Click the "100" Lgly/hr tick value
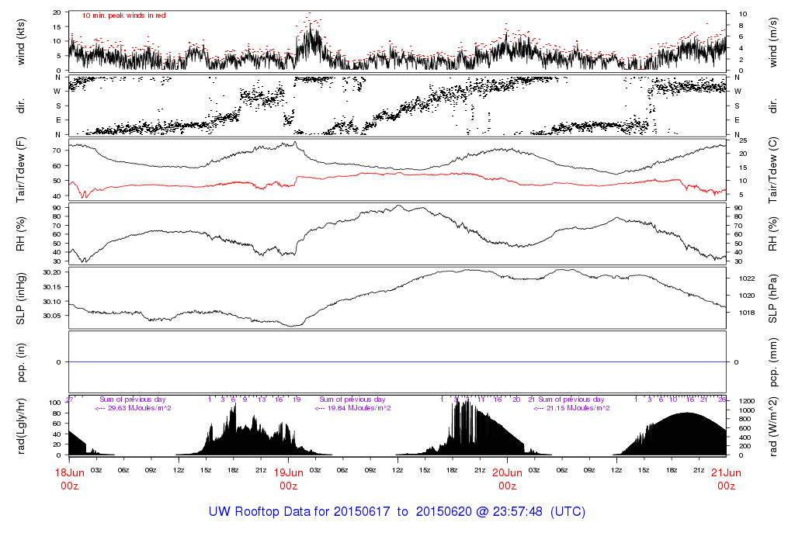This screenshot has height=543, width=795. point(55,403)
